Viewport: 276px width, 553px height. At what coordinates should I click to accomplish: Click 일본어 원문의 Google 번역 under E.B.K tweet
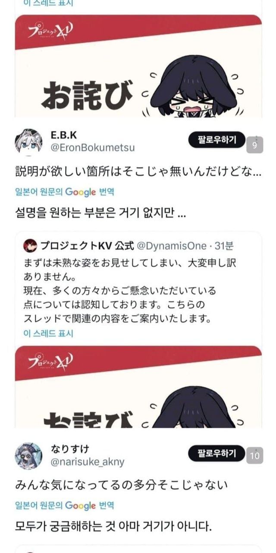pos(65,192)
